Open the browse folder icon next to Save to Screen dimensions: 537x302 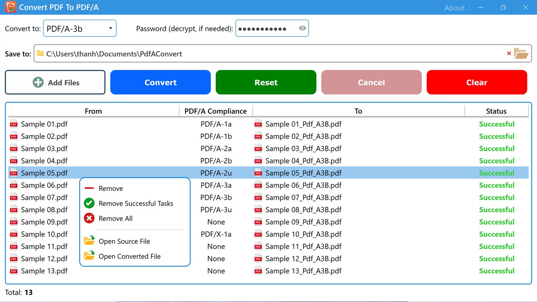click(521, 54)
